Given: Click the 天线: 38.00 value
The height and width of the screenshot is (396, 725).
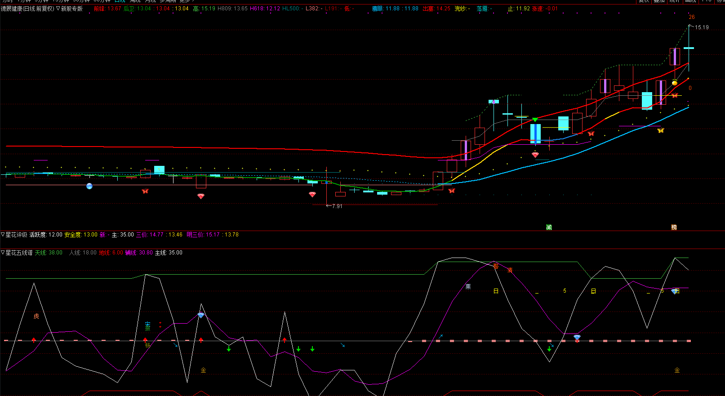Looking at the screenshot, I should click(49, 253).
